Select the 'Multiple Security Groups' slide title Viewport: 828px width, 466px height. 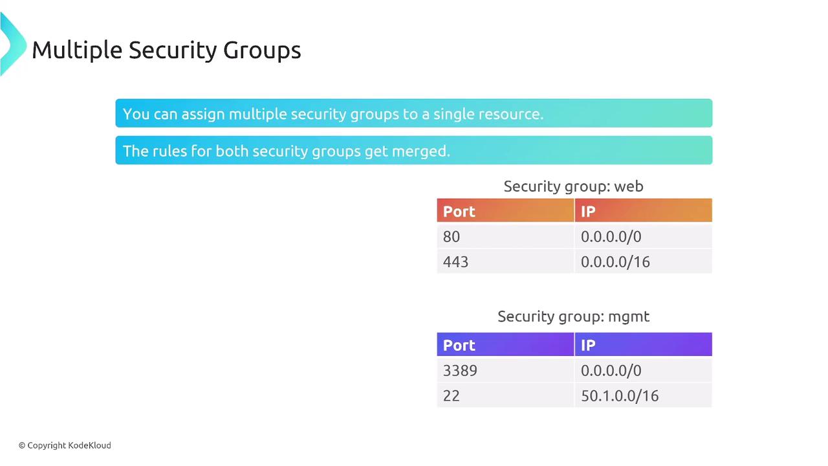tap(166, 50)
